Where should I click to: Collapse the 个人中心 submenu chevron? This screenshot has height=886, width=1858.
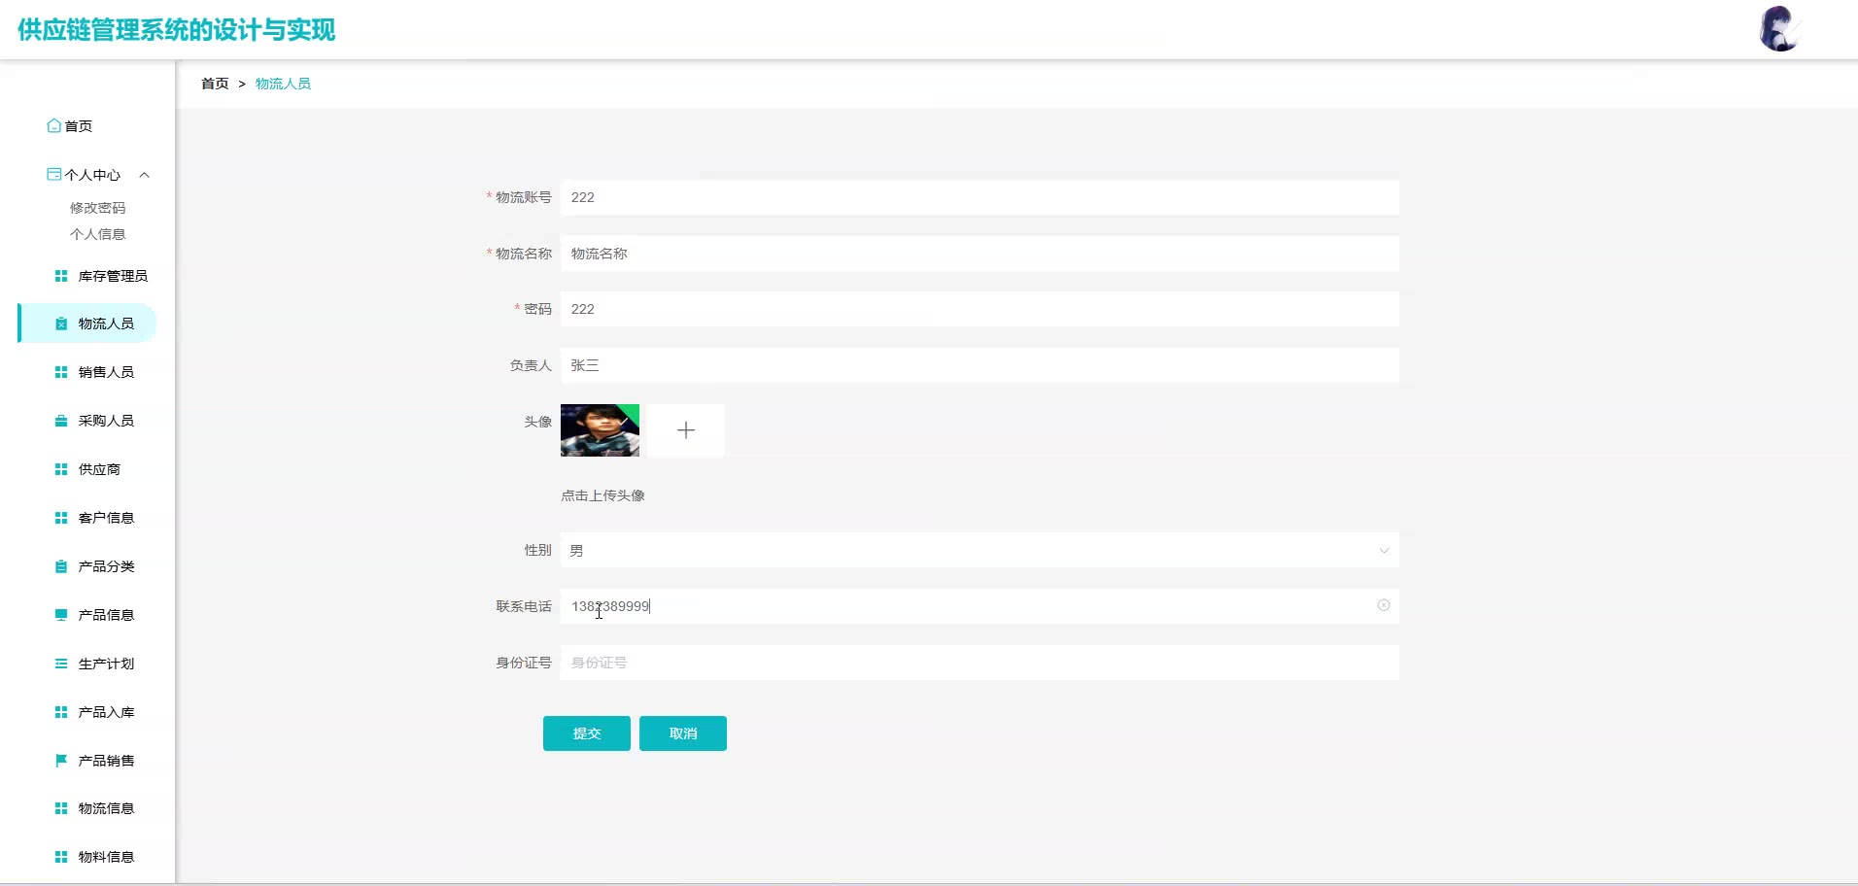click(145, 175)
